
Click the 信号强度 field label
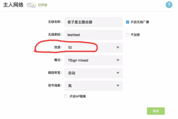pos(55,85)
